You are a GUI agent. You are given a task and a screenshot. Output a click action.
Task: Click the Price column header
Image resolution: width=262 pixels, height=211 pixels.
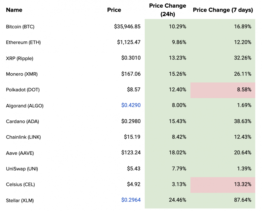(114, 10)
